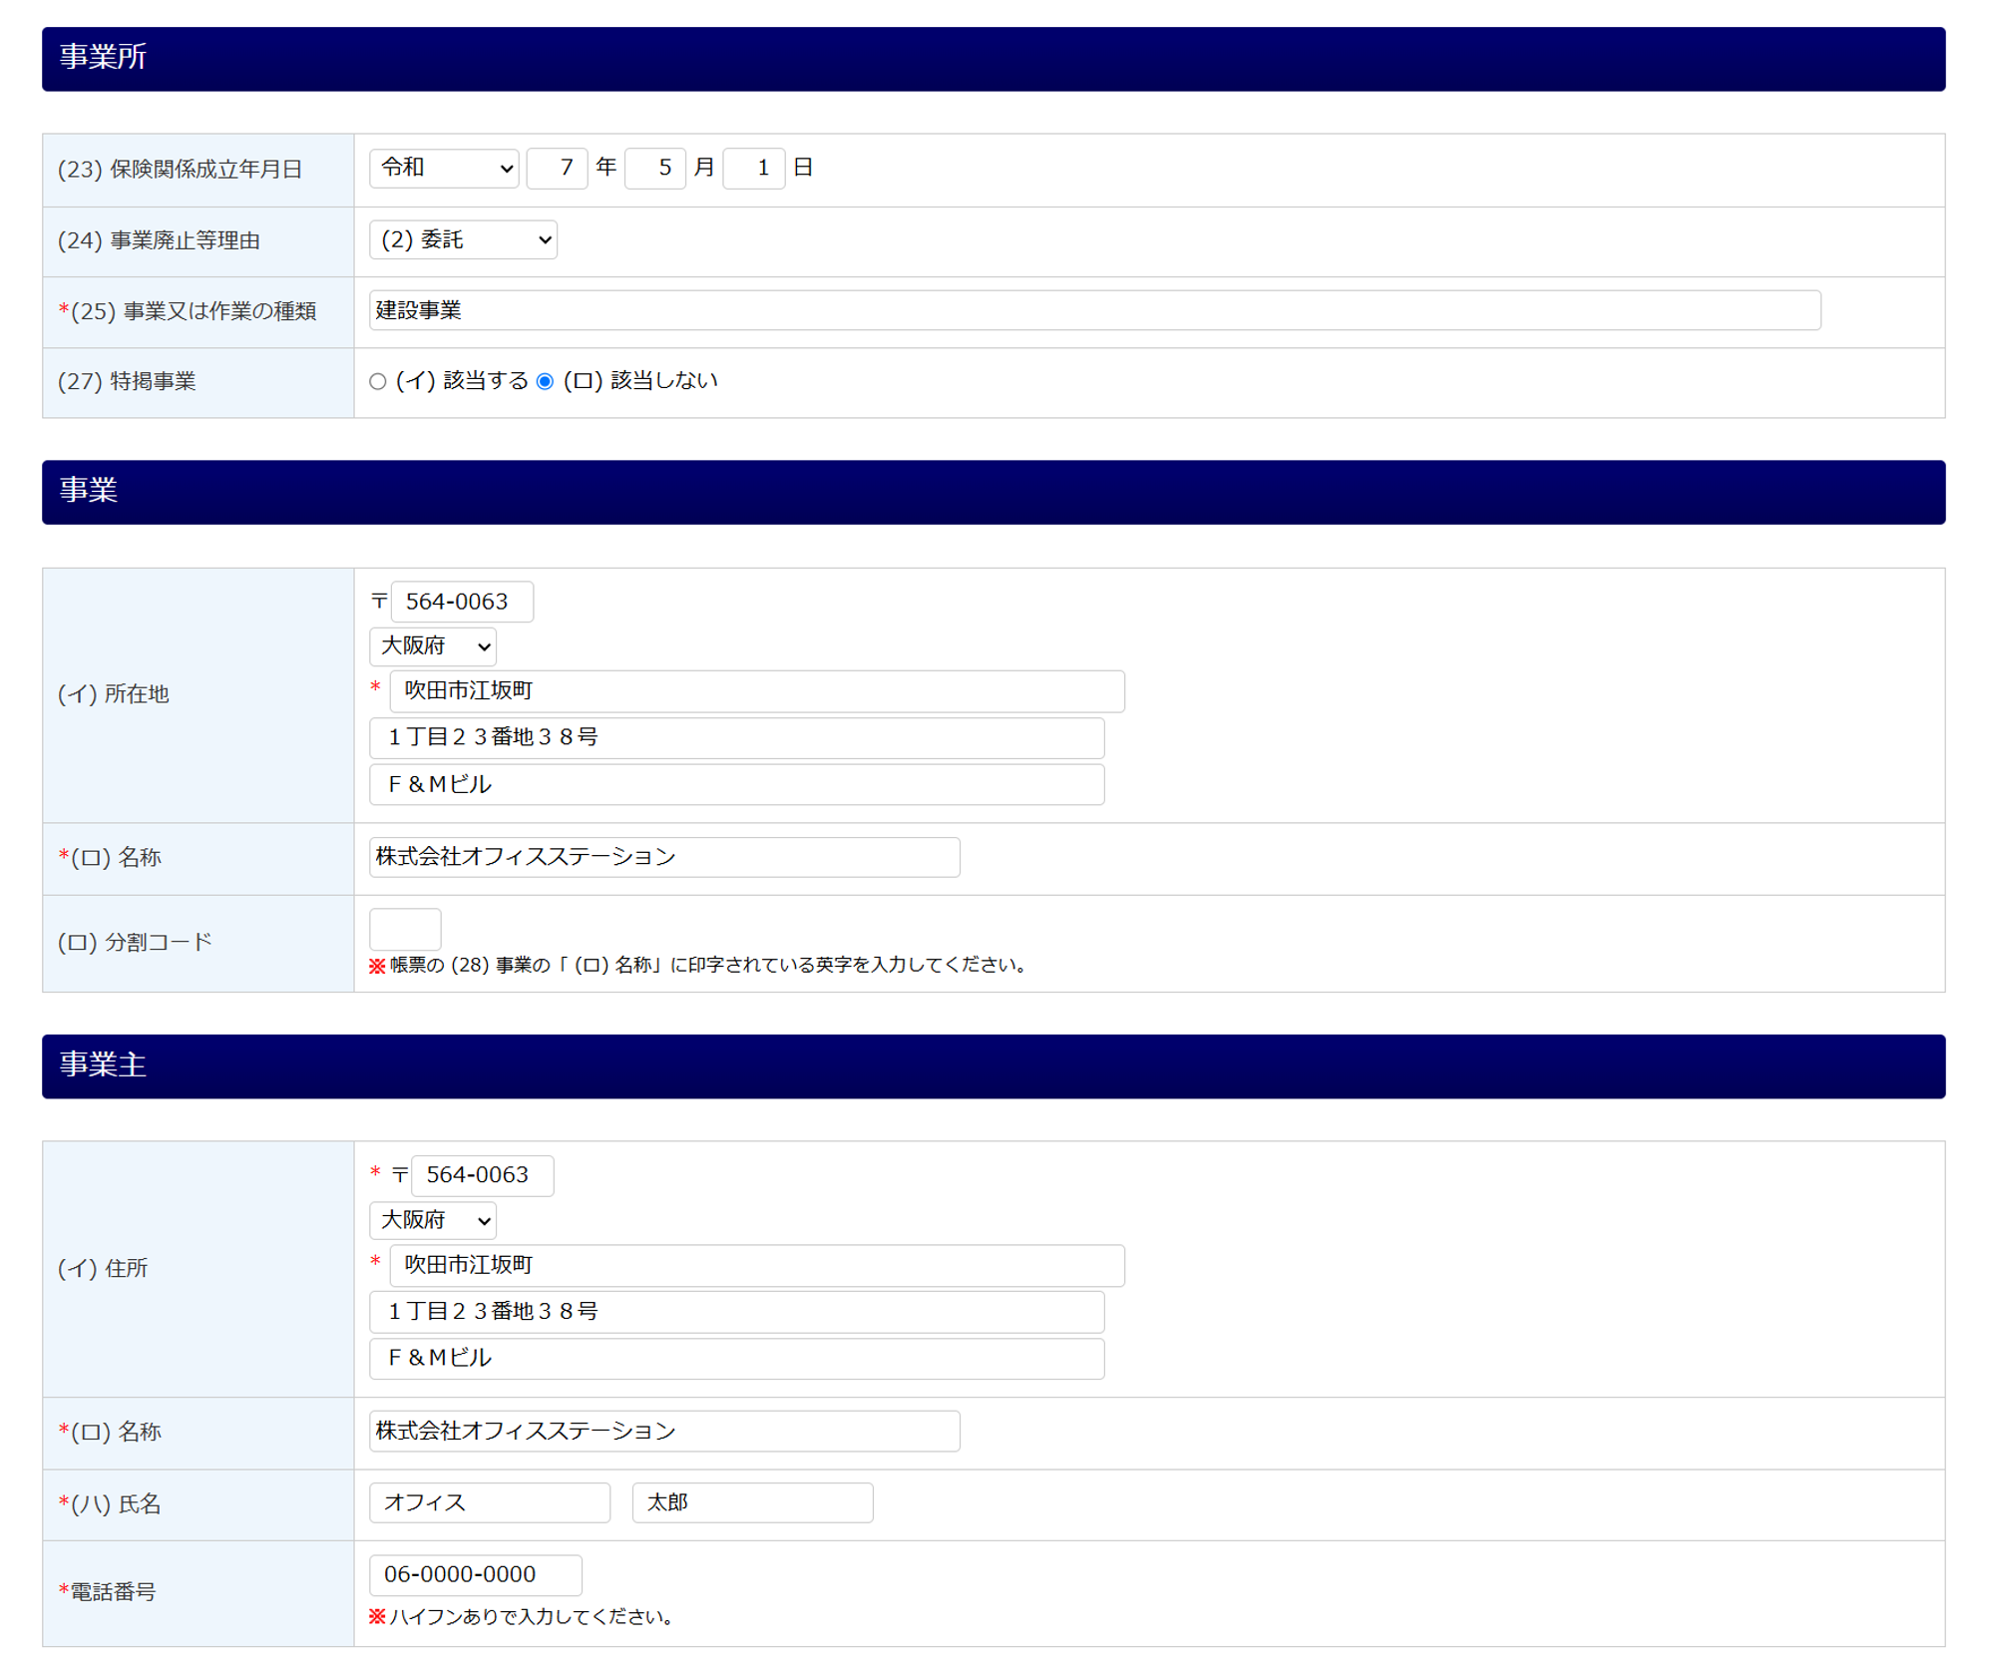Click the year input field showing 7
The image size is (1991, 1680).
[557, 168]
